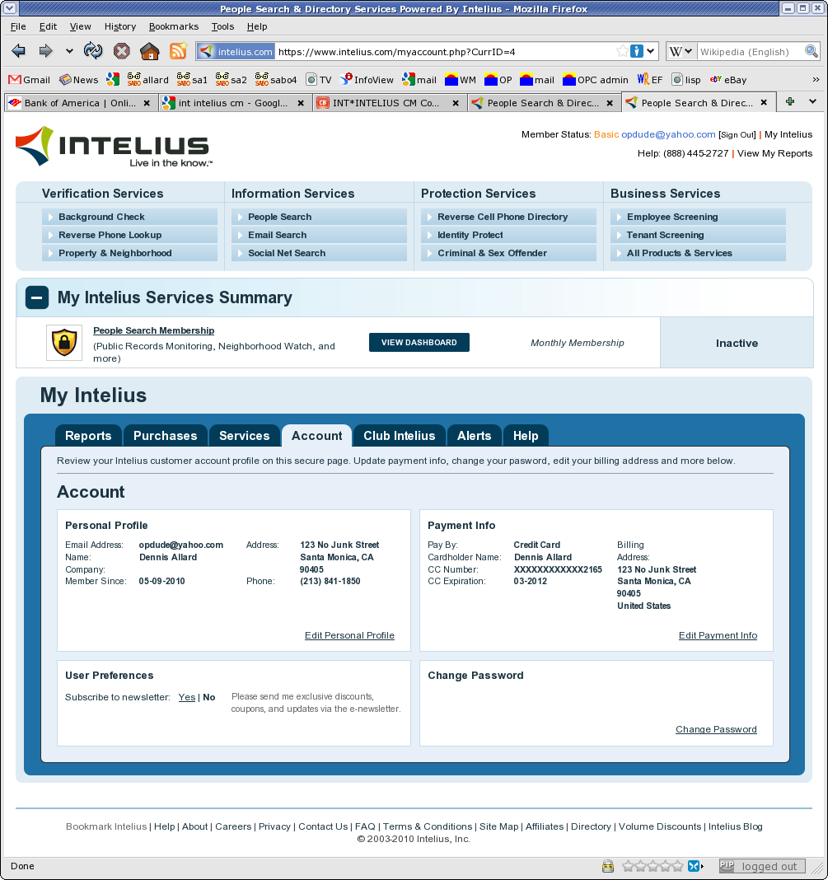Image resolution: width=828 pixels, height=880 pixels.
Task: Bookmark this page using the star icon
Action: coord(622,51)
